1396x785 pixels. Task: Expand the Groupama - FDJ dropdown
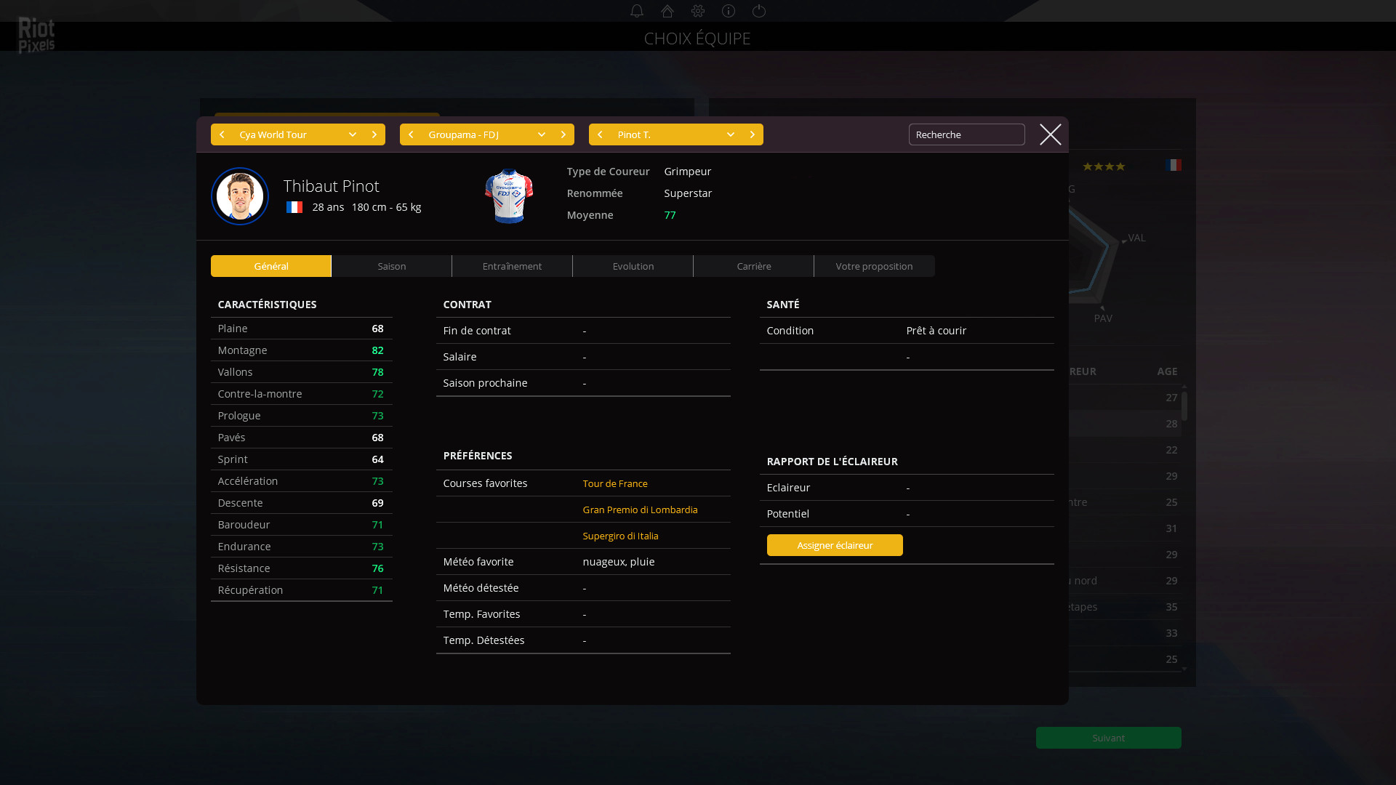pyautogui.click(x=541, y=134)
